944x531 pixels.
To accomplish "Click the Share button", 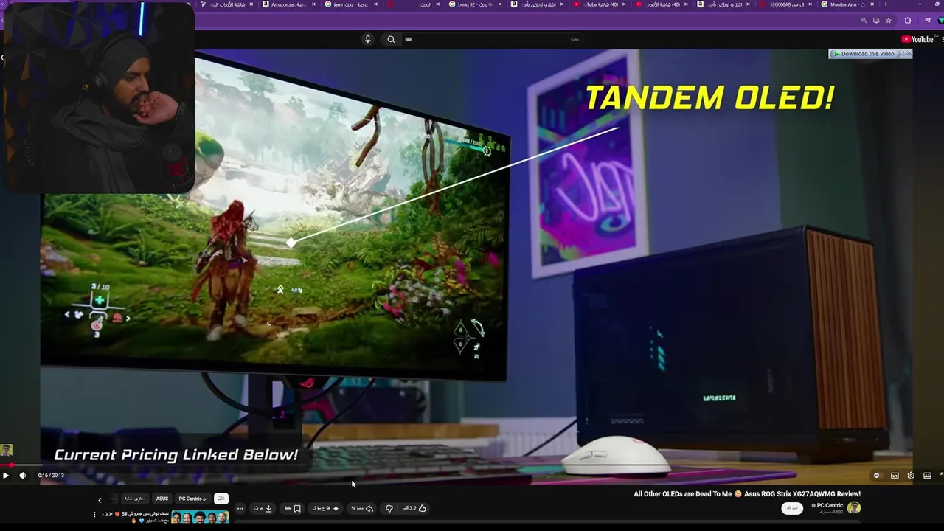I will (361, 508).
